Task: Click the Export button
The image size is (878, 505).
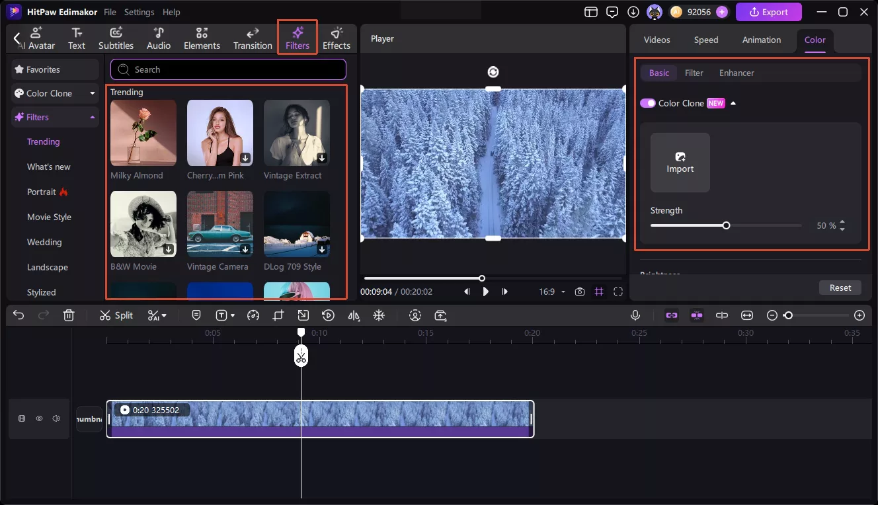Action: point(768,12)
